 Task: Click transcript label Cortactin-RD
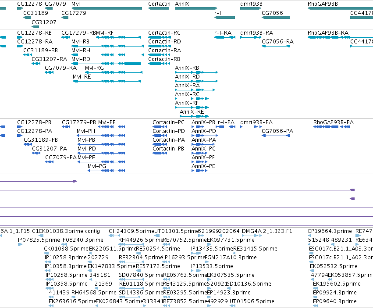point(165,41)
